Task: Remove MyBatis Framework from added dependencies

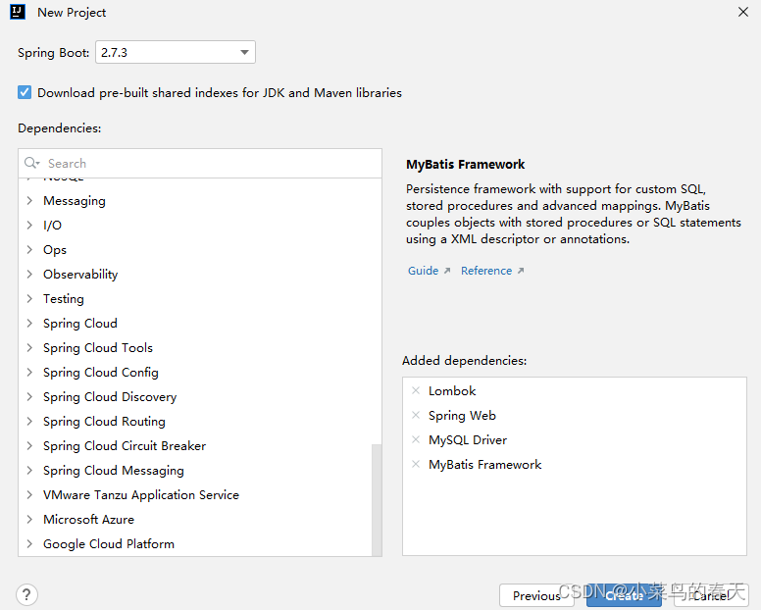Action: tap(416, 464)
